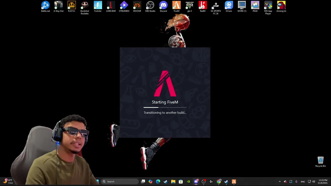This screenshot has height=186, width=331.
Task: Open the STREAMEO desktop shortcut
Action: click(124, 7)
